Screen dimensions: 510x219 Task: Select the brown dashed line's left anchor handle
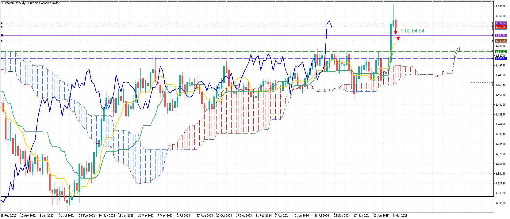(x=2, y=41)
